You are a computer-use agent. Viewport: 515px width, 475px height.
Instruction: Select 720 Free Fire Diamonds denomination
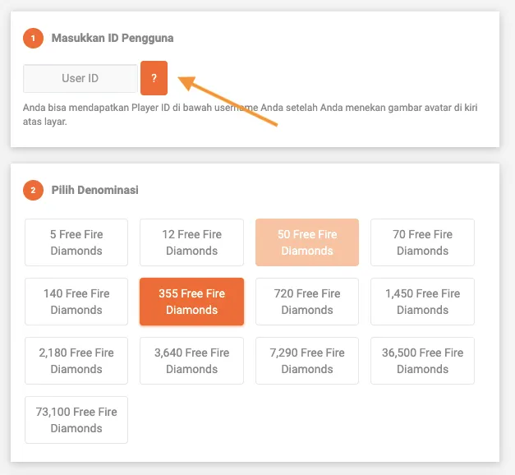tap(307, 302)
